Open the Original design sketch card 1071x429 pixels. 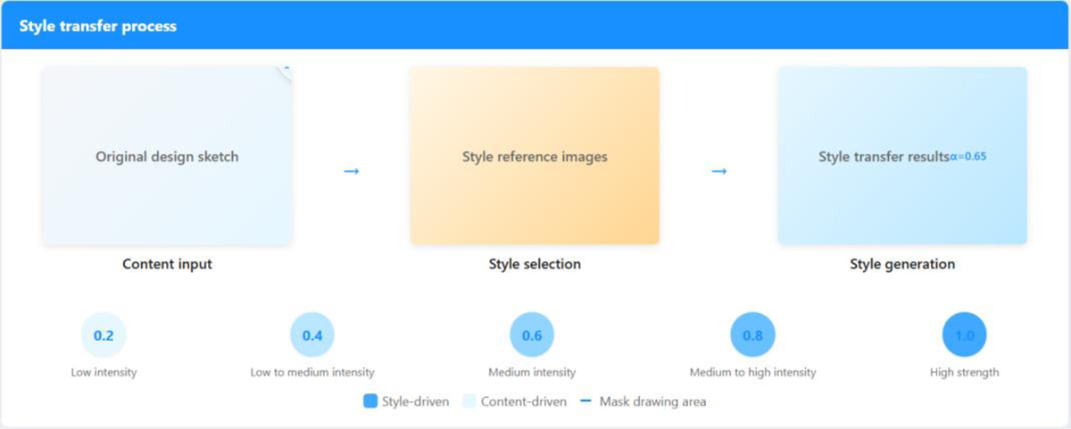coord(167,156)
